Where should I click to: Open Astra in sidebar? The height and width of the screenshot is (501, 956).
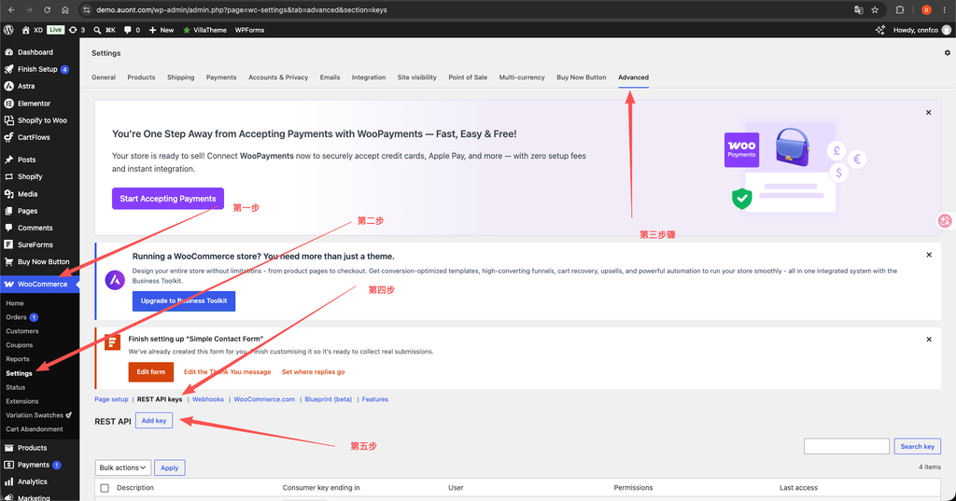25,87
